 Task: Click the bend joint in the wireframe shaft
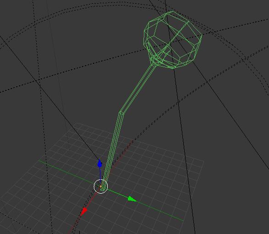click(x=121, y=112)
